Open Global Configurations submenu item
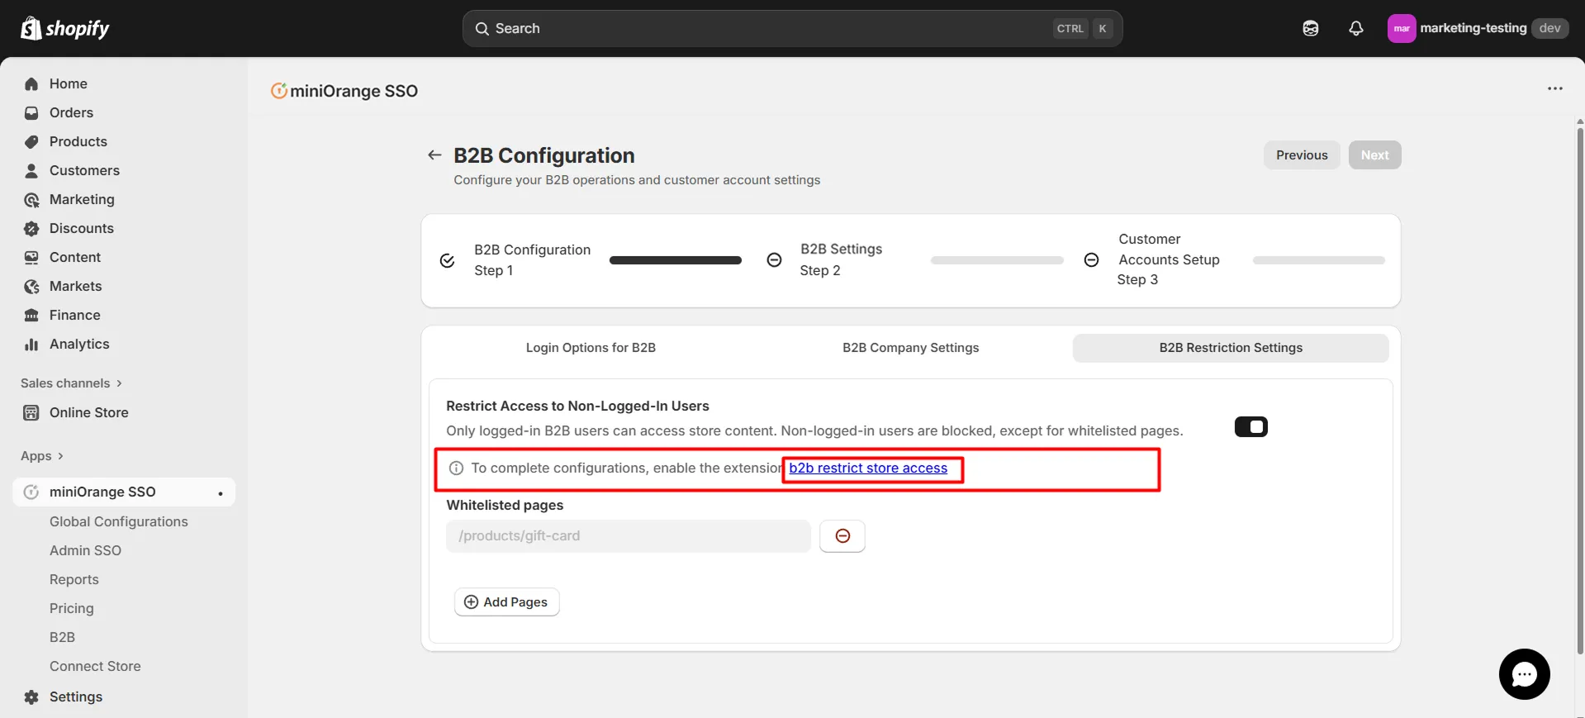 click(x=119, y=521)
